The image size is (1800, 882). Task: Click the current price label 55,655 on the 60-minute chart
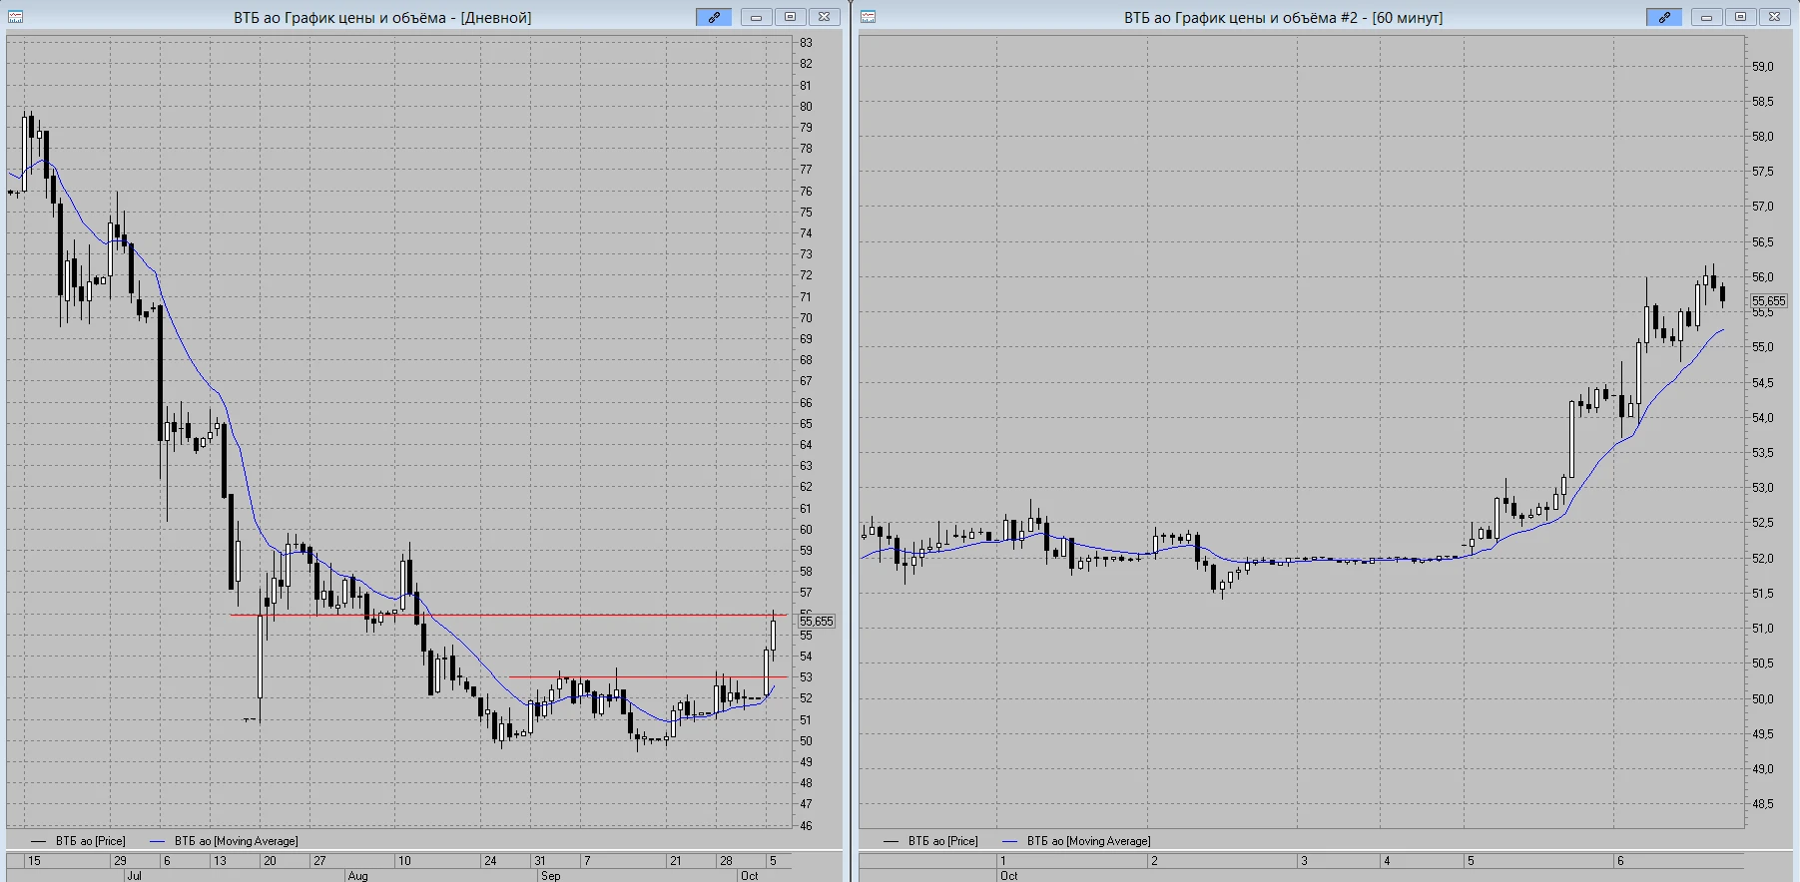pyautogui.click(x=1769, y=300)
